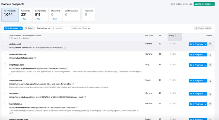Viewport: 219px width, 120px height.
Task: Select the adventofcode.com row checkbox
Action: click(x=5, y=54)
